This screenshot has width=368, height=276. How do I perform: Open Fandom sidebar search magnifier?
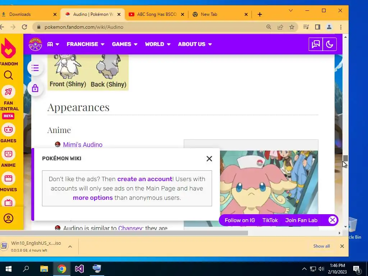click(x=9, y=75)
